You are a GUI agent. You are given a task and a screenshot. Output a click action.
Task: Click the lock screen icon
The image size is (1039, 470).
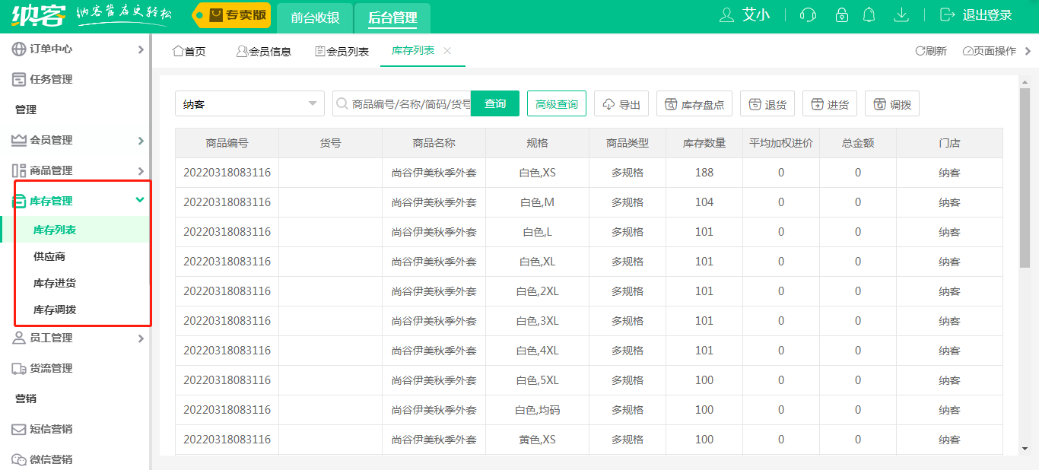(x=841, y=15)
